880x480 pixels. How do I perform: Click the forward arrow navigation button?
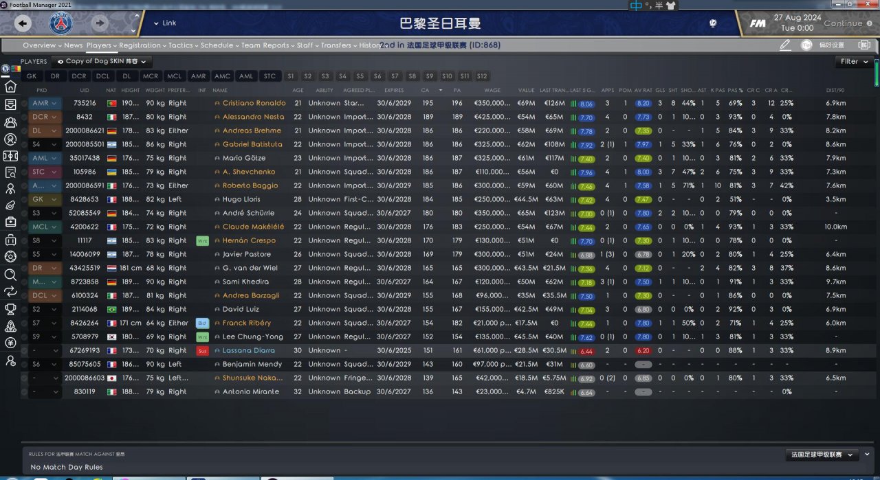click(100, 23)
